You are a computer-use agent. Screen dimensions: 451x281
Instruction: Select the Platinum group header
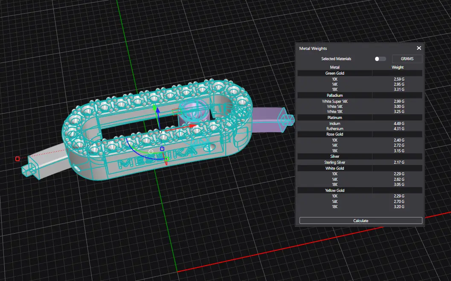click(335, 118)
